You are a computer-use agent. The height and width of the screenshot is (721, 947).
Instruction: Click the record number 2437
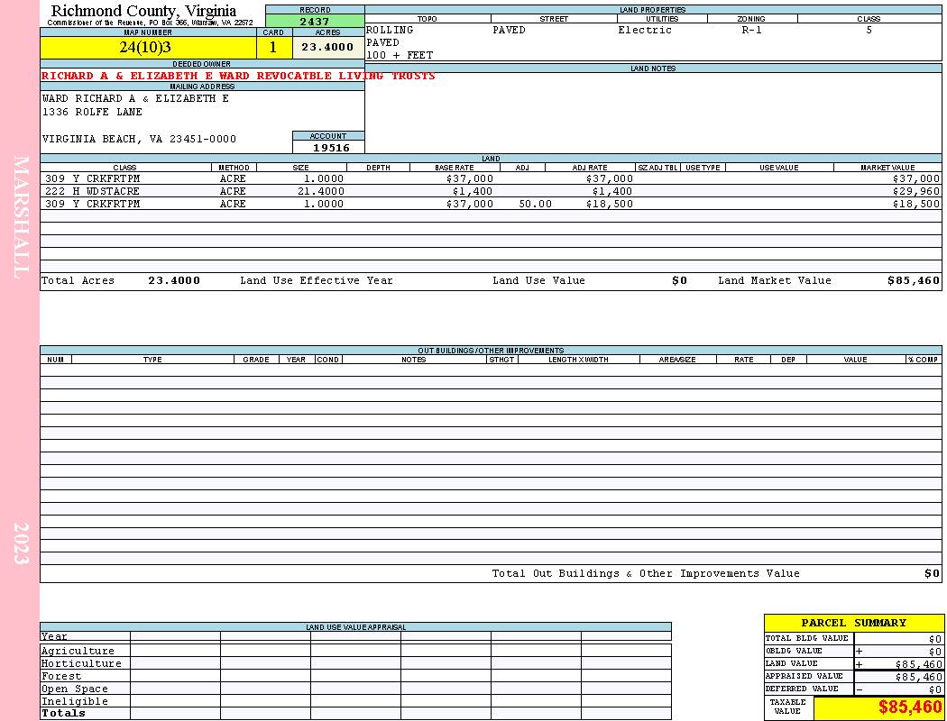(x=315, y=22)
